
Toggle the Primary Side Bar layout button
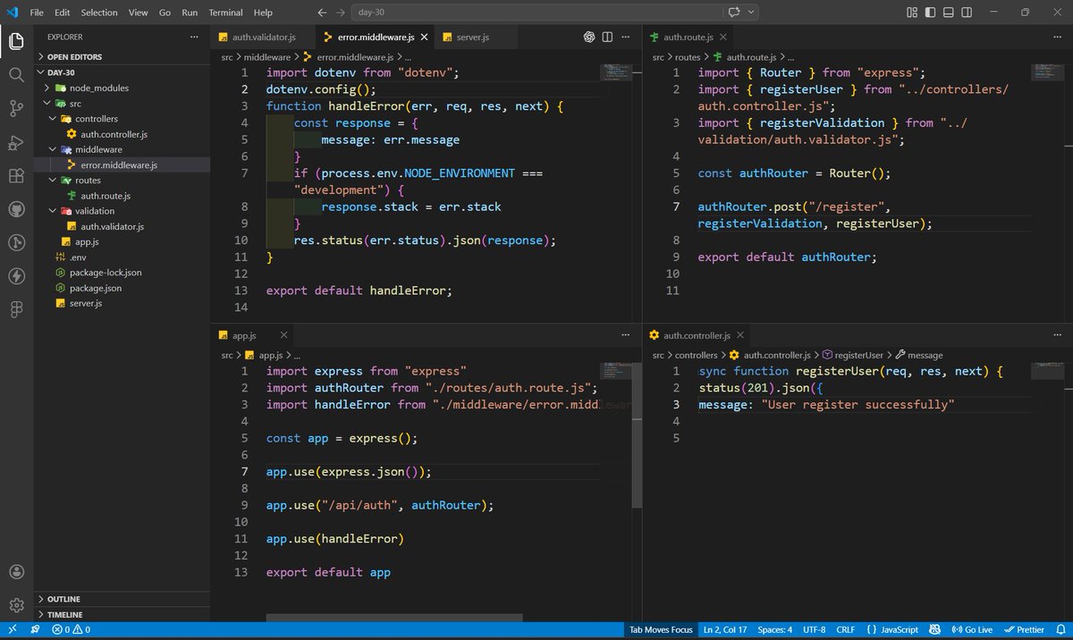tap(931, 13)
